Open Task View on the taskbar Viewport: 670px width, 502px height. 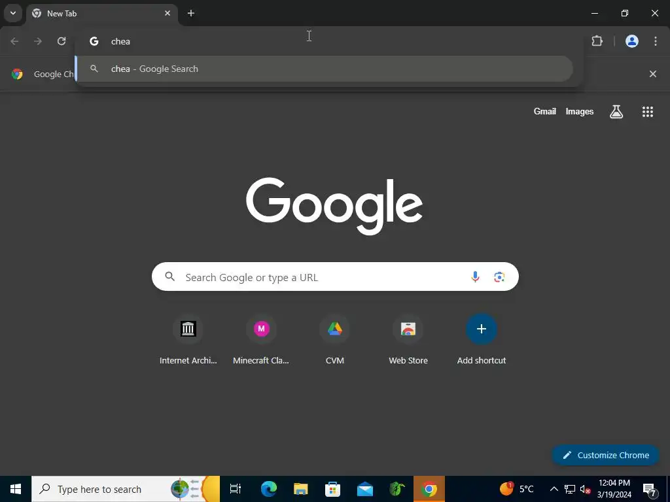[236, 489]
